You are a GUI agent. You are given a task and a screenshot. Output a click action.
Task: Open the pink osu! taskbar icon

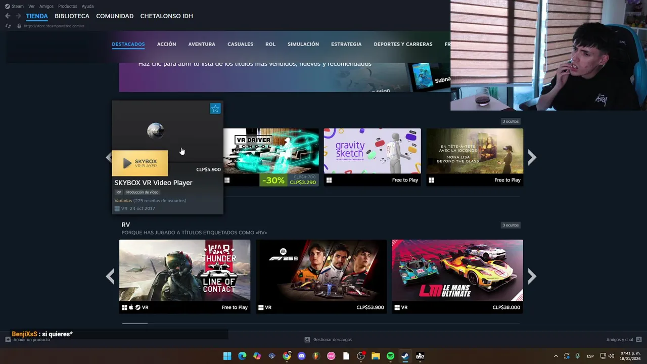331,356
